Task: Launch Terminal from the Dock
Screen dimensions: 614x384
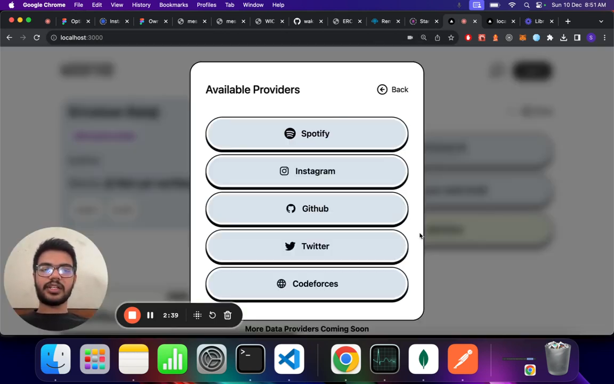Action: click(x=251, y=359)
